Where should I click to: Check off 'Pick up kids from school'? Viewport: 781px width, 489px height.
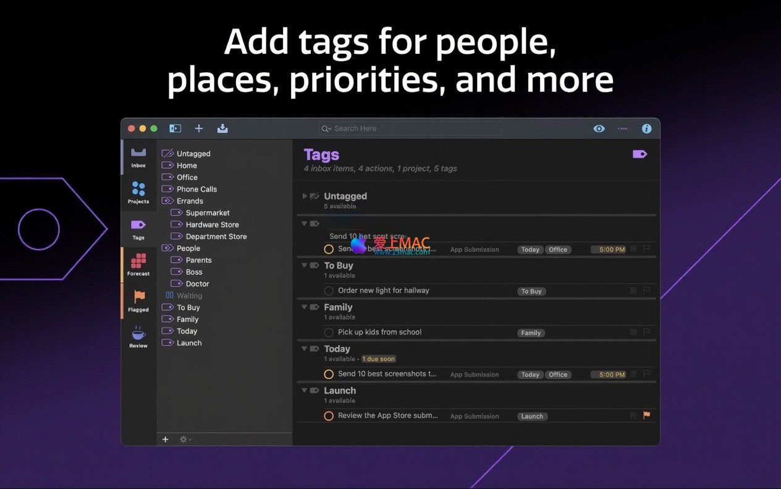[329, 333]
